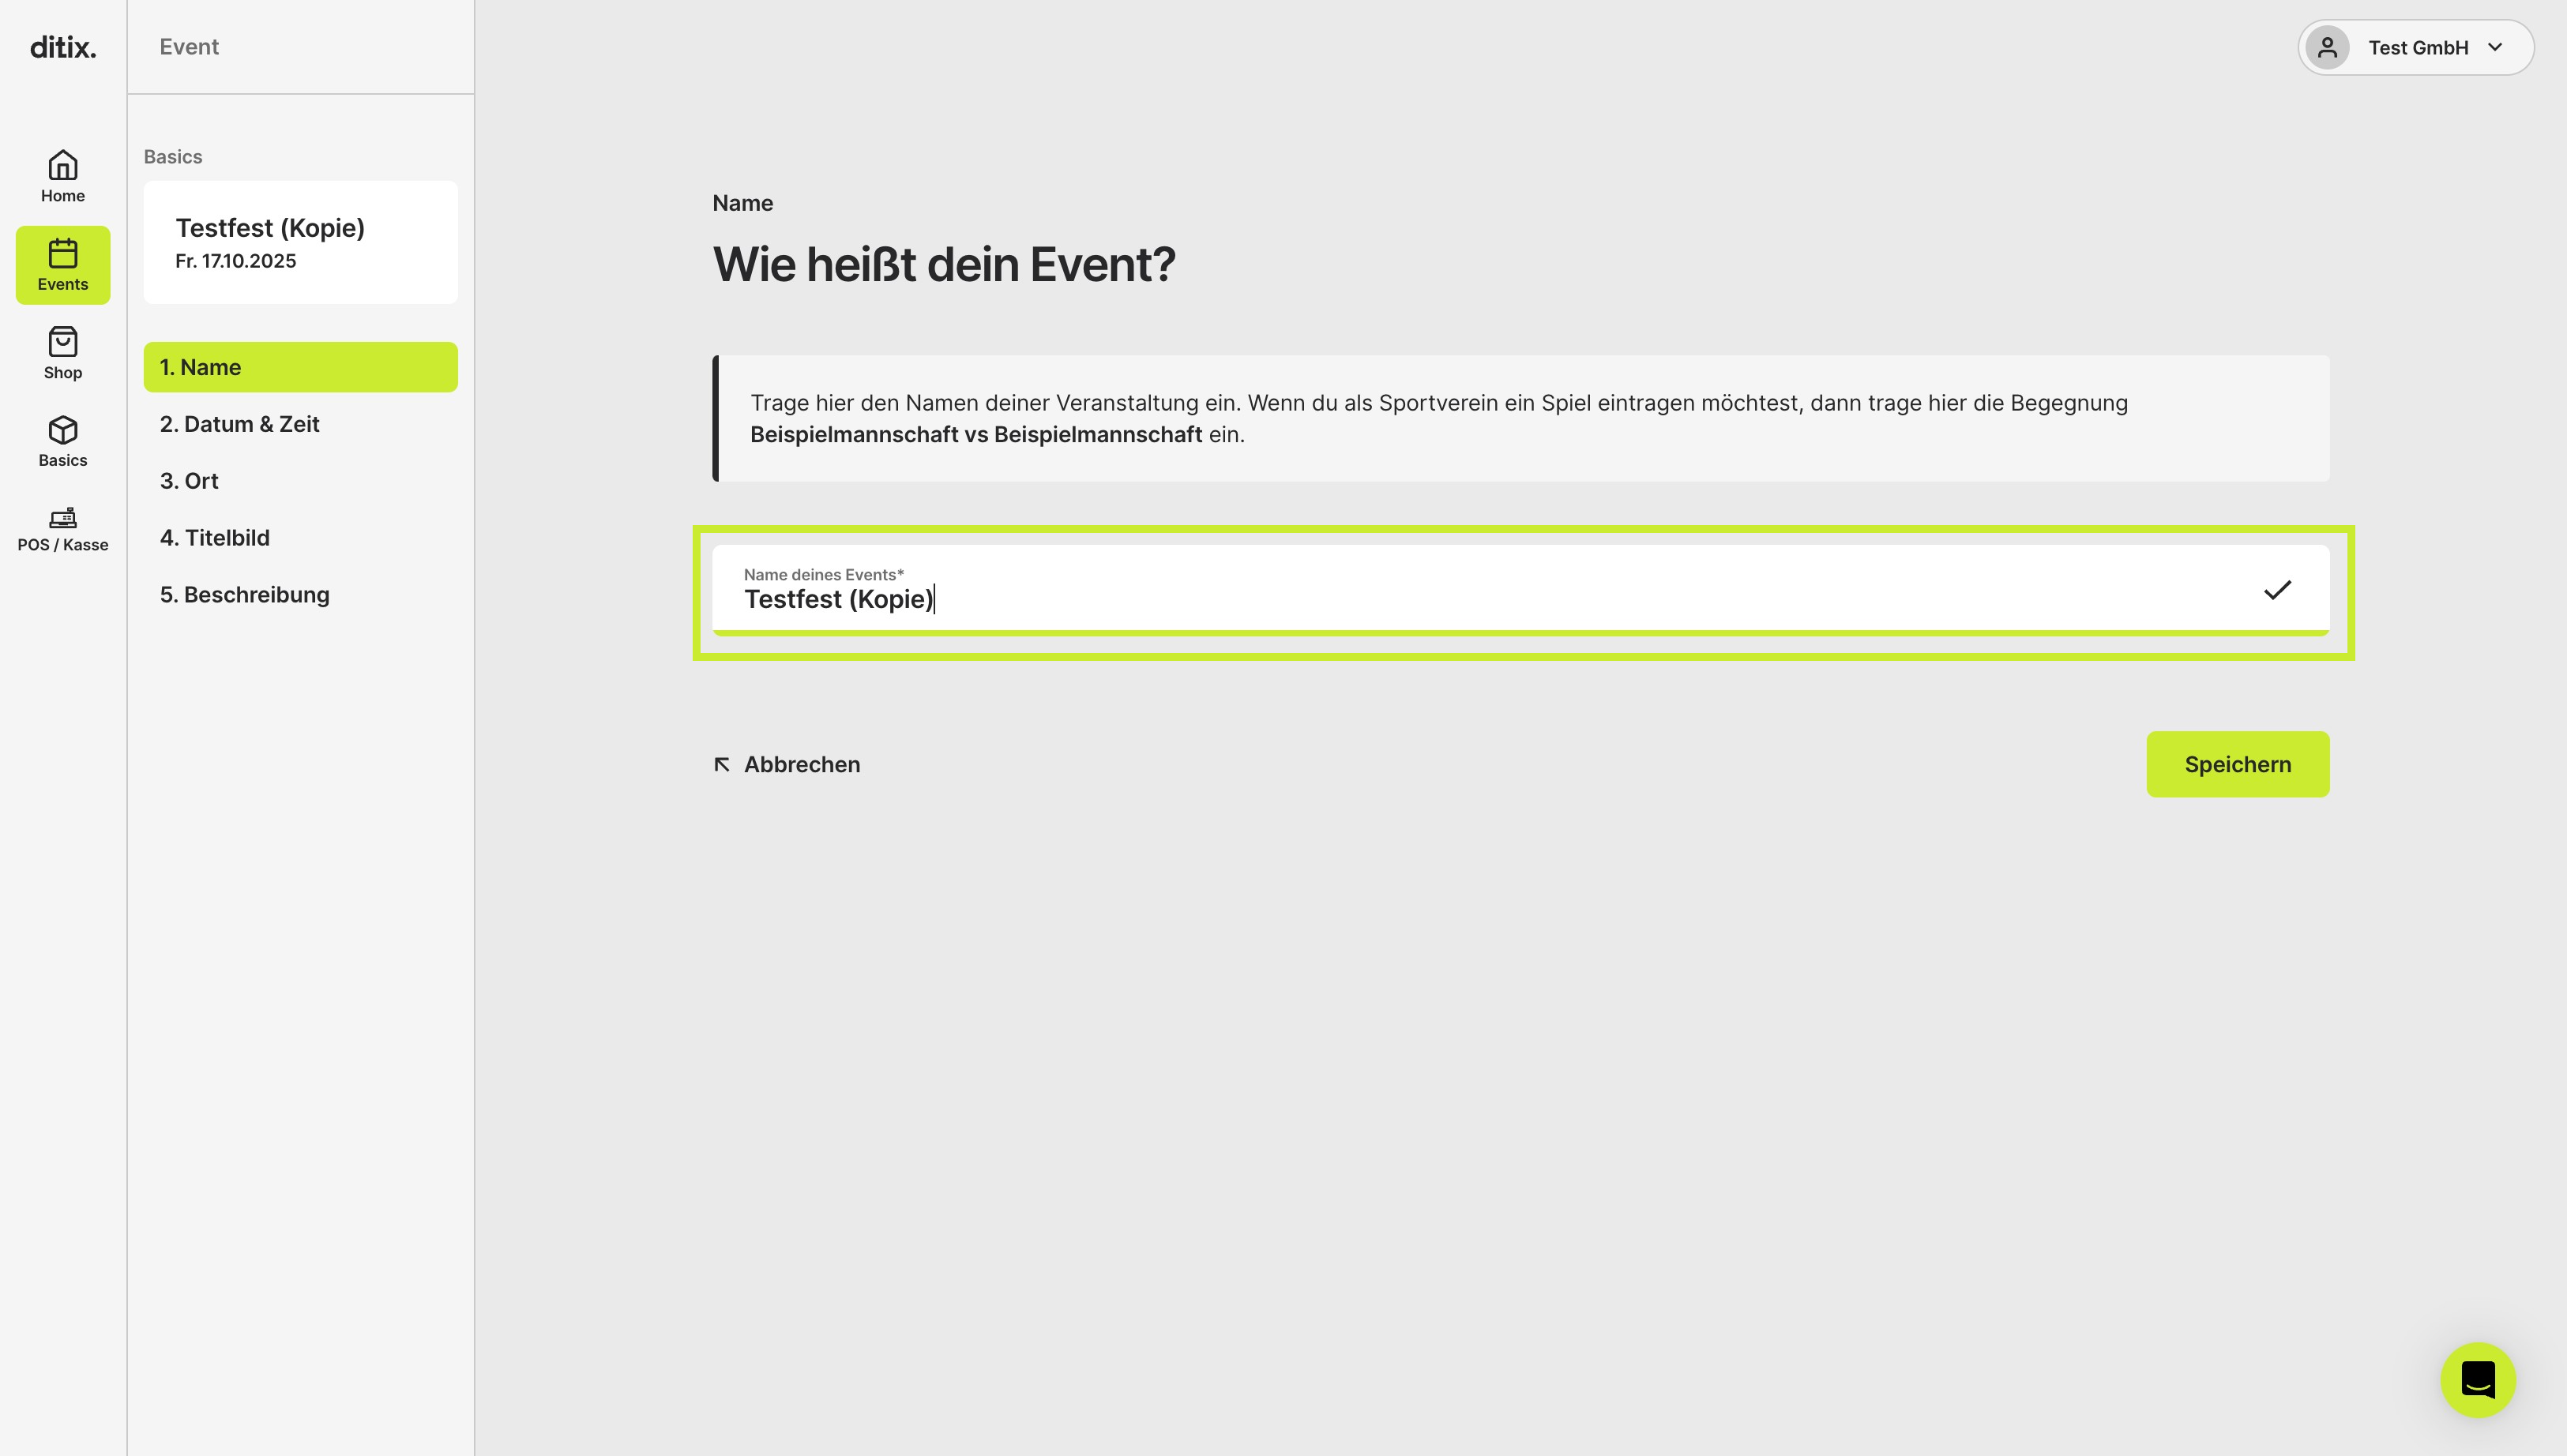Open the chat support bubble

(x=2477, y=1379)
